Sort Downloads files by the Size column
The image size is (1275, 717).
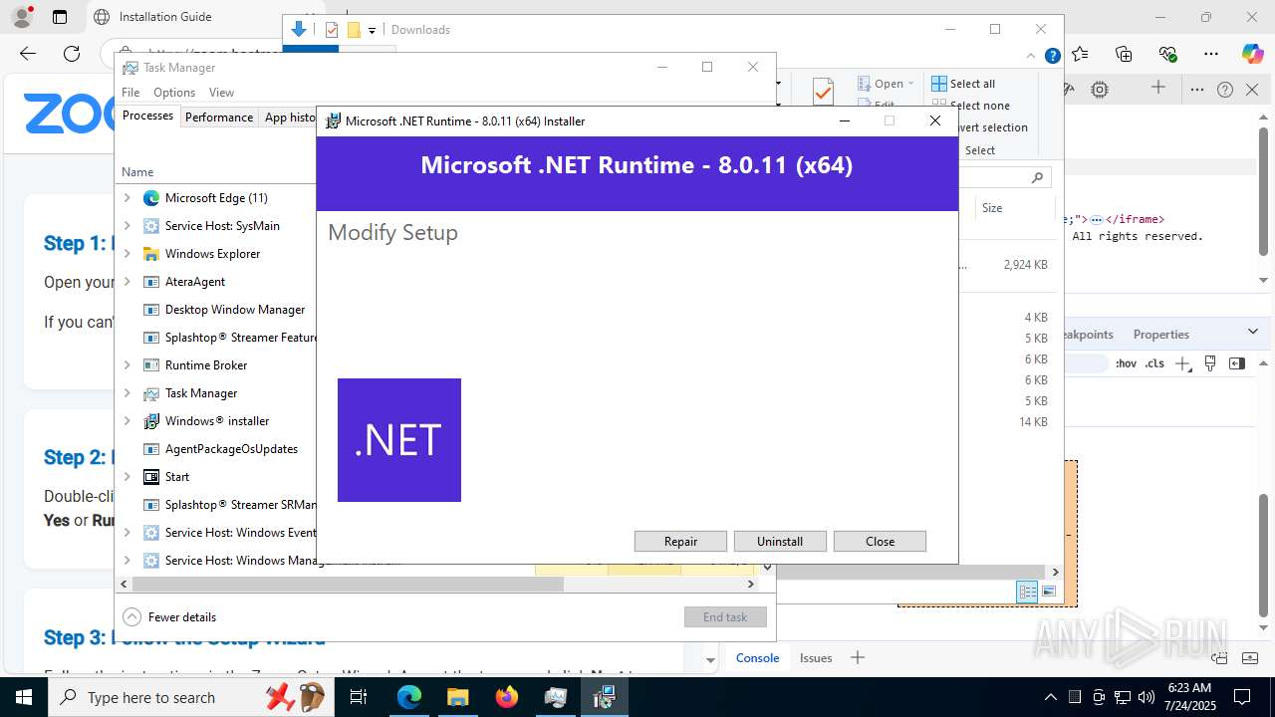point(992,208)
